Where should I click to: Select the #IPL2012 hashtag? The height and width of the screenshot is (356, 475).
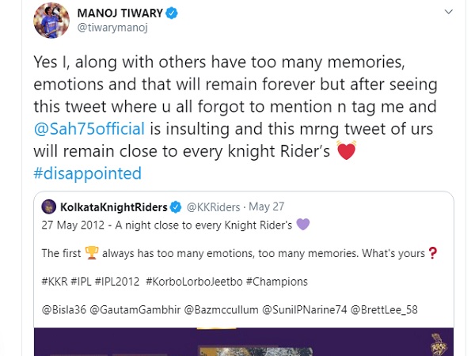pyautogui.click(x=138, y=281)
